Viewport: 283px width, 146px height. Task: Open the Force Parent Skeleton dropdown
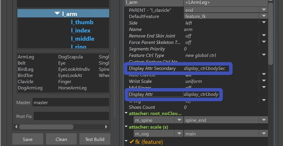point(264,42)
